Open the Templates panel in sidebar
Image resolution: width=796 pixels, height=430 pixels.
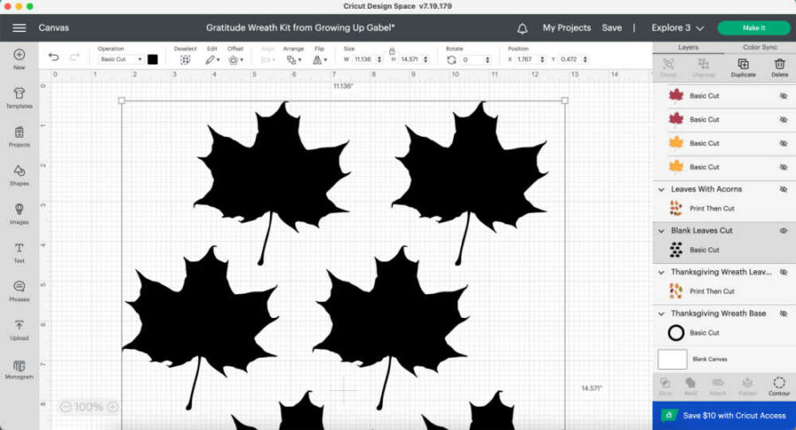[x=19, y=95]
